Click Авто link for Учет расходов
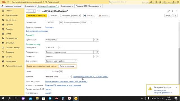This screenshot has width=180, height=101. (x=48, y=93)
